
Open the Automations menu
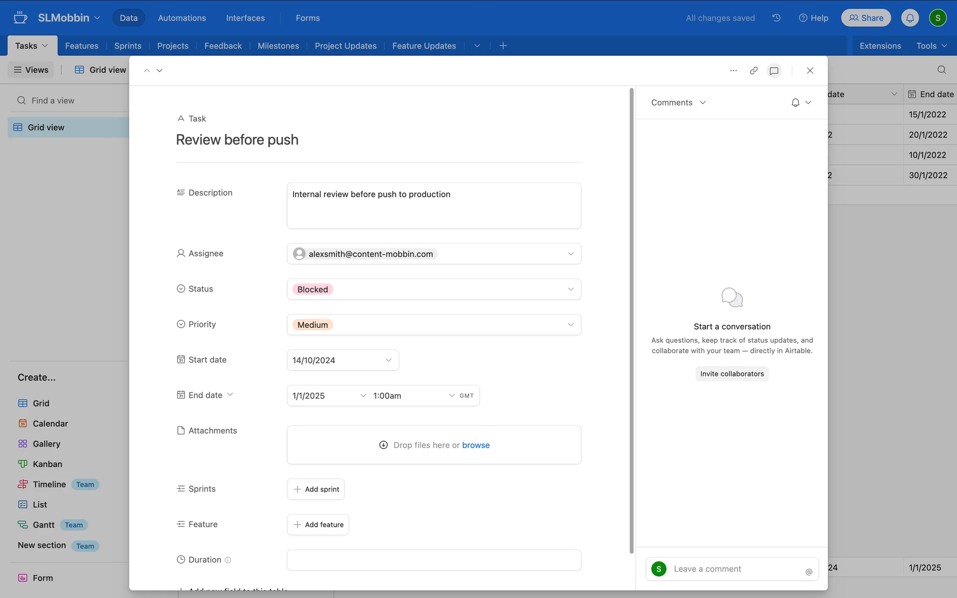click(181, 18)
